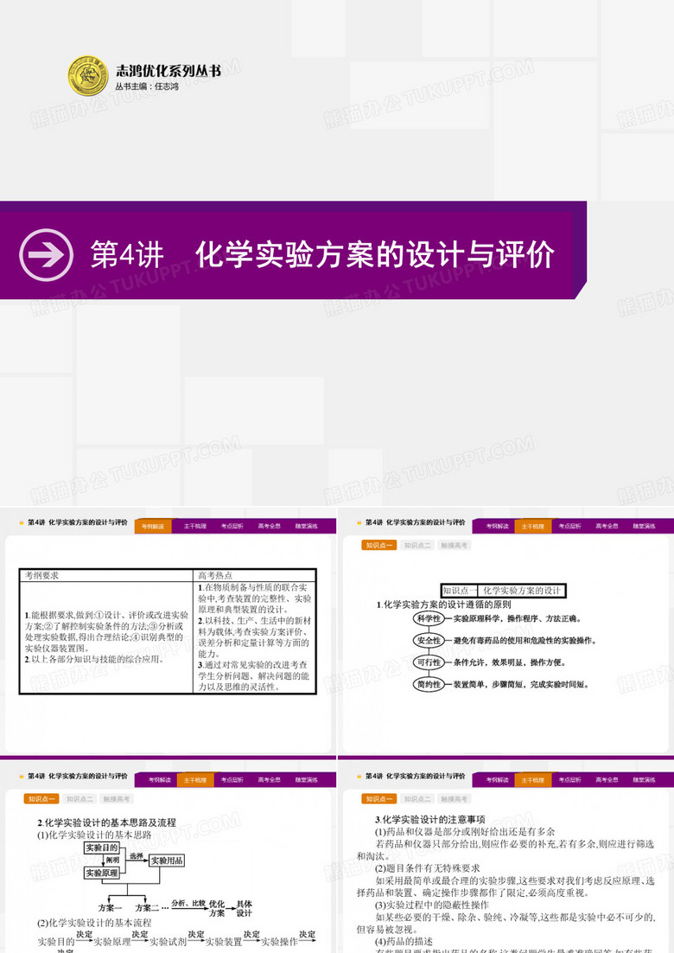Screen dimensions: 674x953
Task: Click the text 条件允许，效果明显，操作方便
Action: 510,662
